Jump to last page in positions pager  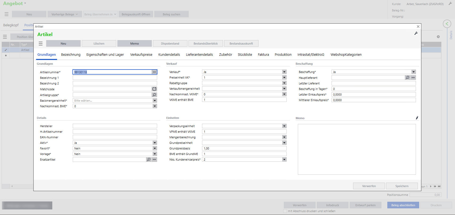click(439, 186)
